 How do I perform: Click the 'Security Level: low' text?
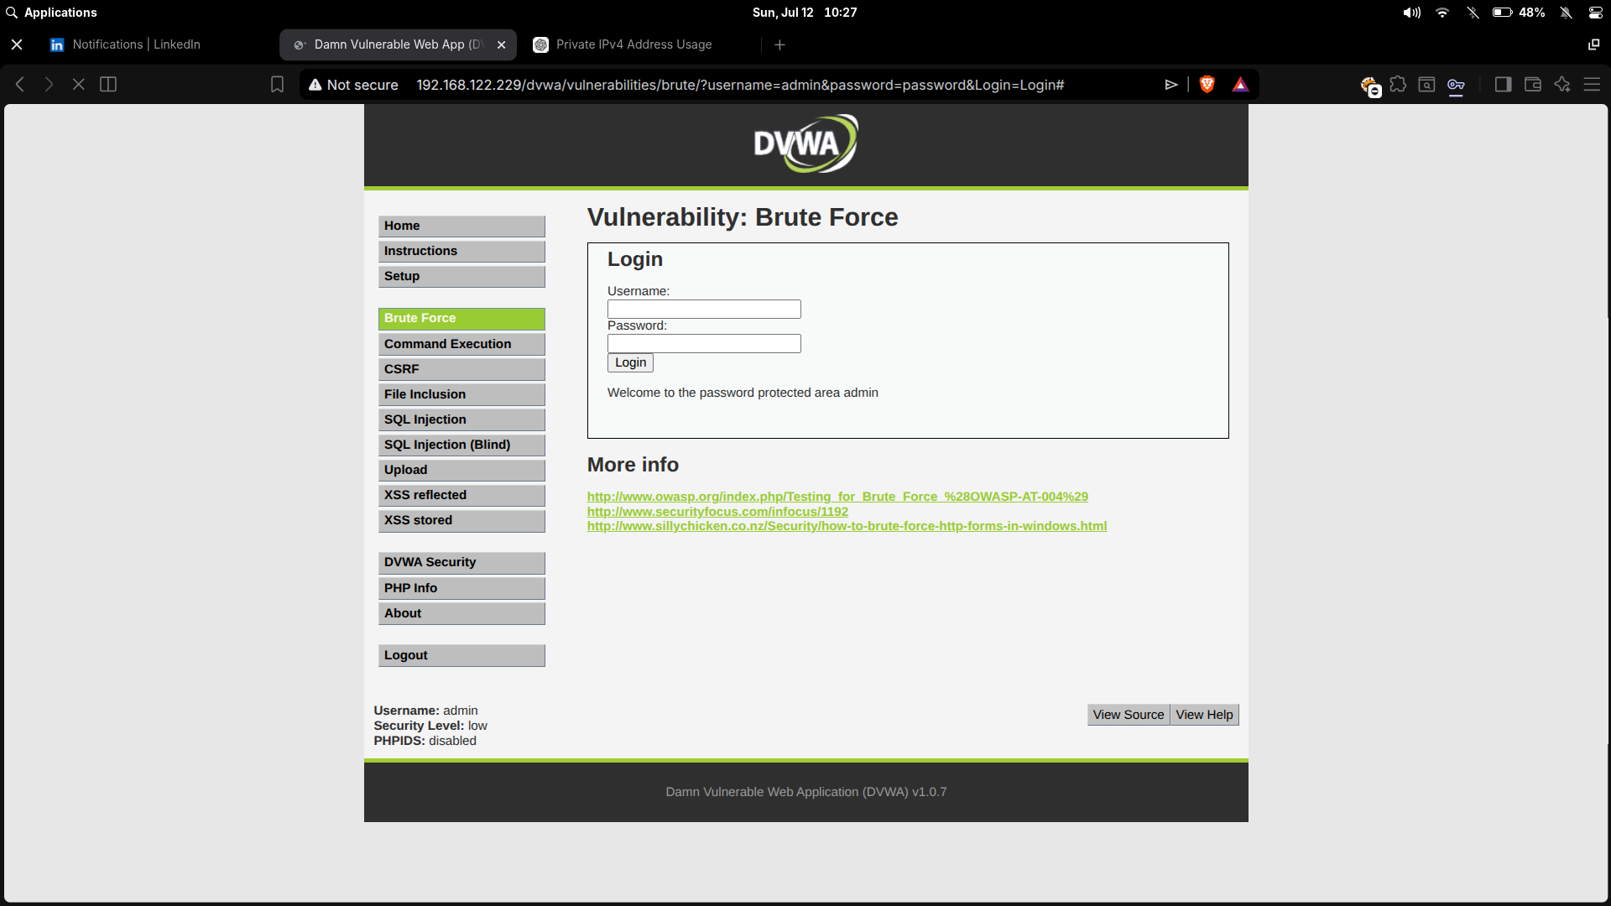coord(430,726)
